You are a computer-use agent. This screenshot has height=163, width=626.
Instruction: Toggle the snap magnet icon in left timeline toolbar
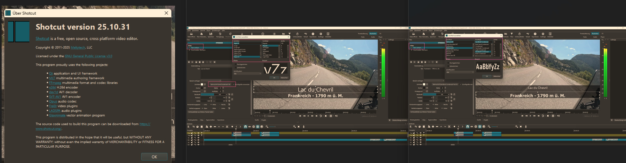pyautogui.click(x=245, y=127)
